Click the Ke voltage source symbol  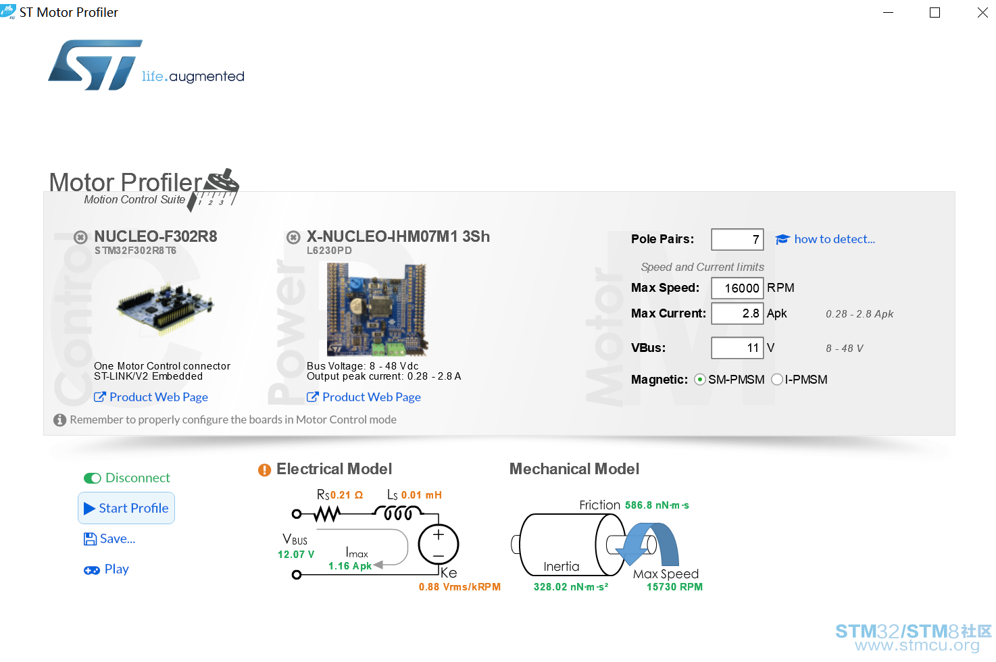(x=439, y=544)
